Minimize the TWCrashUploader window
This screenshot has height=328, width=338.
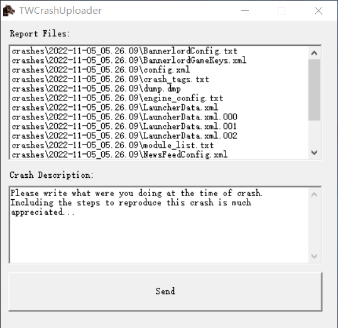(x=245, y=11)
